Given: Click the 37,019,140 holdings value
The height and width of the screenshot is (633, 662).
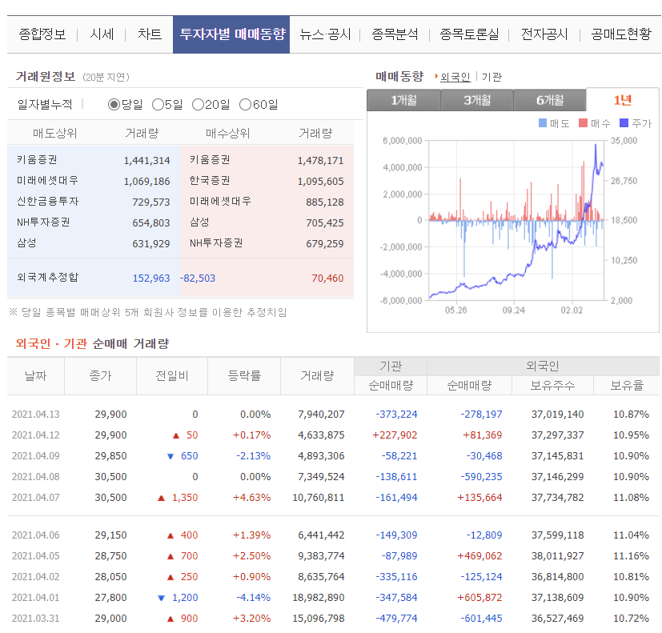Looking at the screenshot, I should click(557, 415).
